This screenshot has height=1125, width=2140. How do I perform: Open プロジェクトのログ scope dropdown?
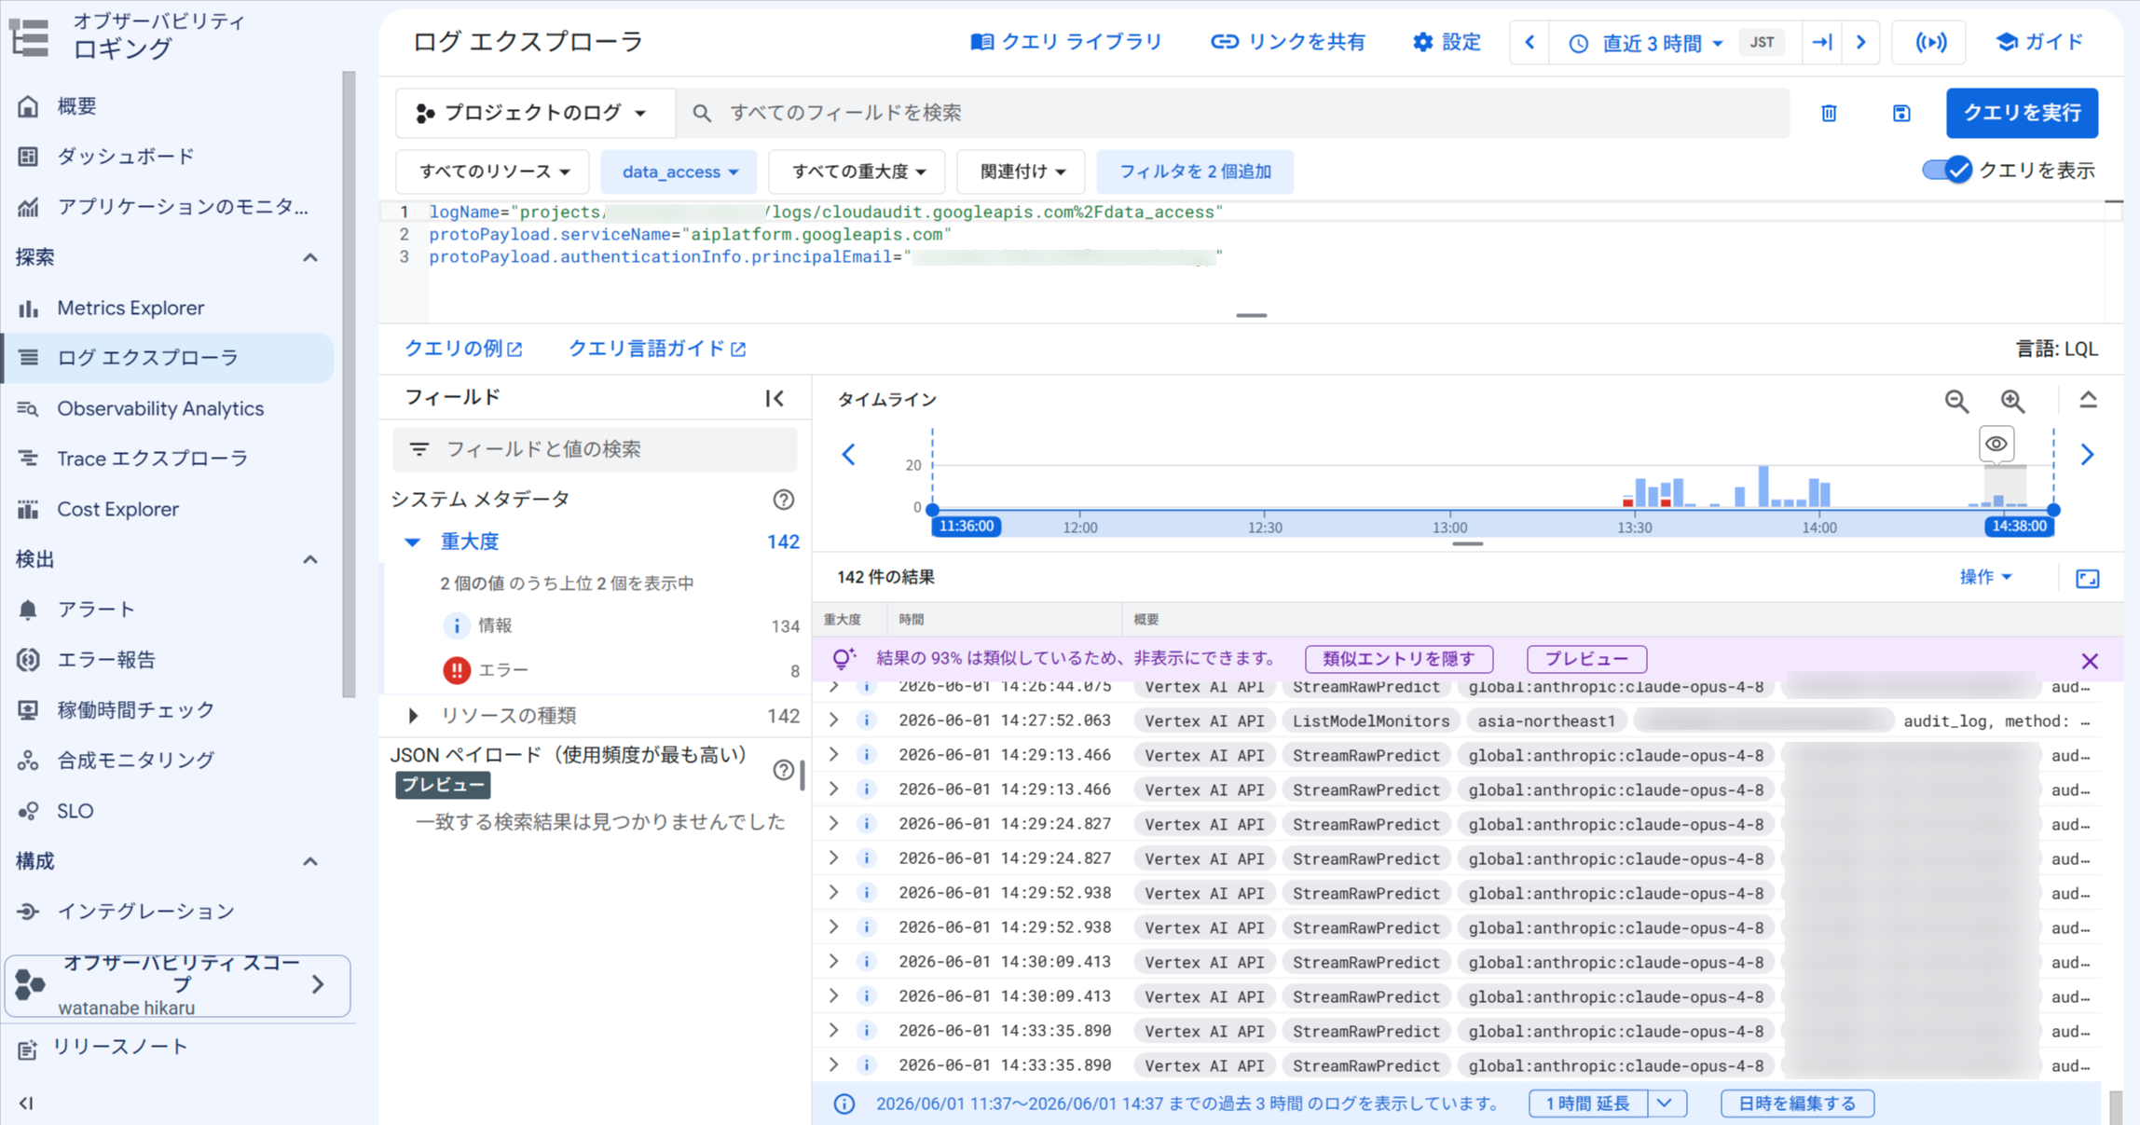(535, 113)
